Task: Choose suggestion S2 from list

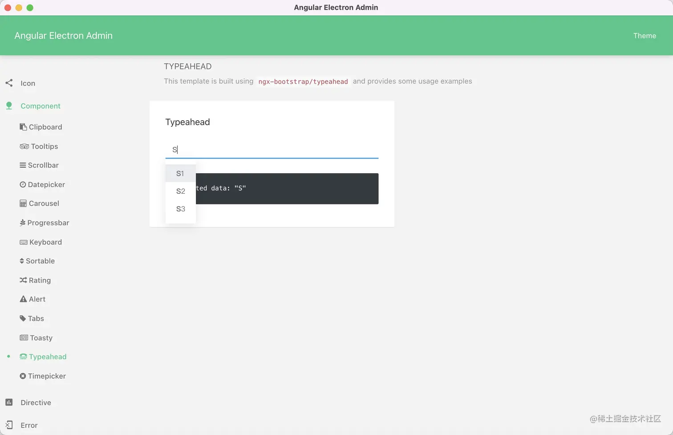Action: [x=180, y=191]
